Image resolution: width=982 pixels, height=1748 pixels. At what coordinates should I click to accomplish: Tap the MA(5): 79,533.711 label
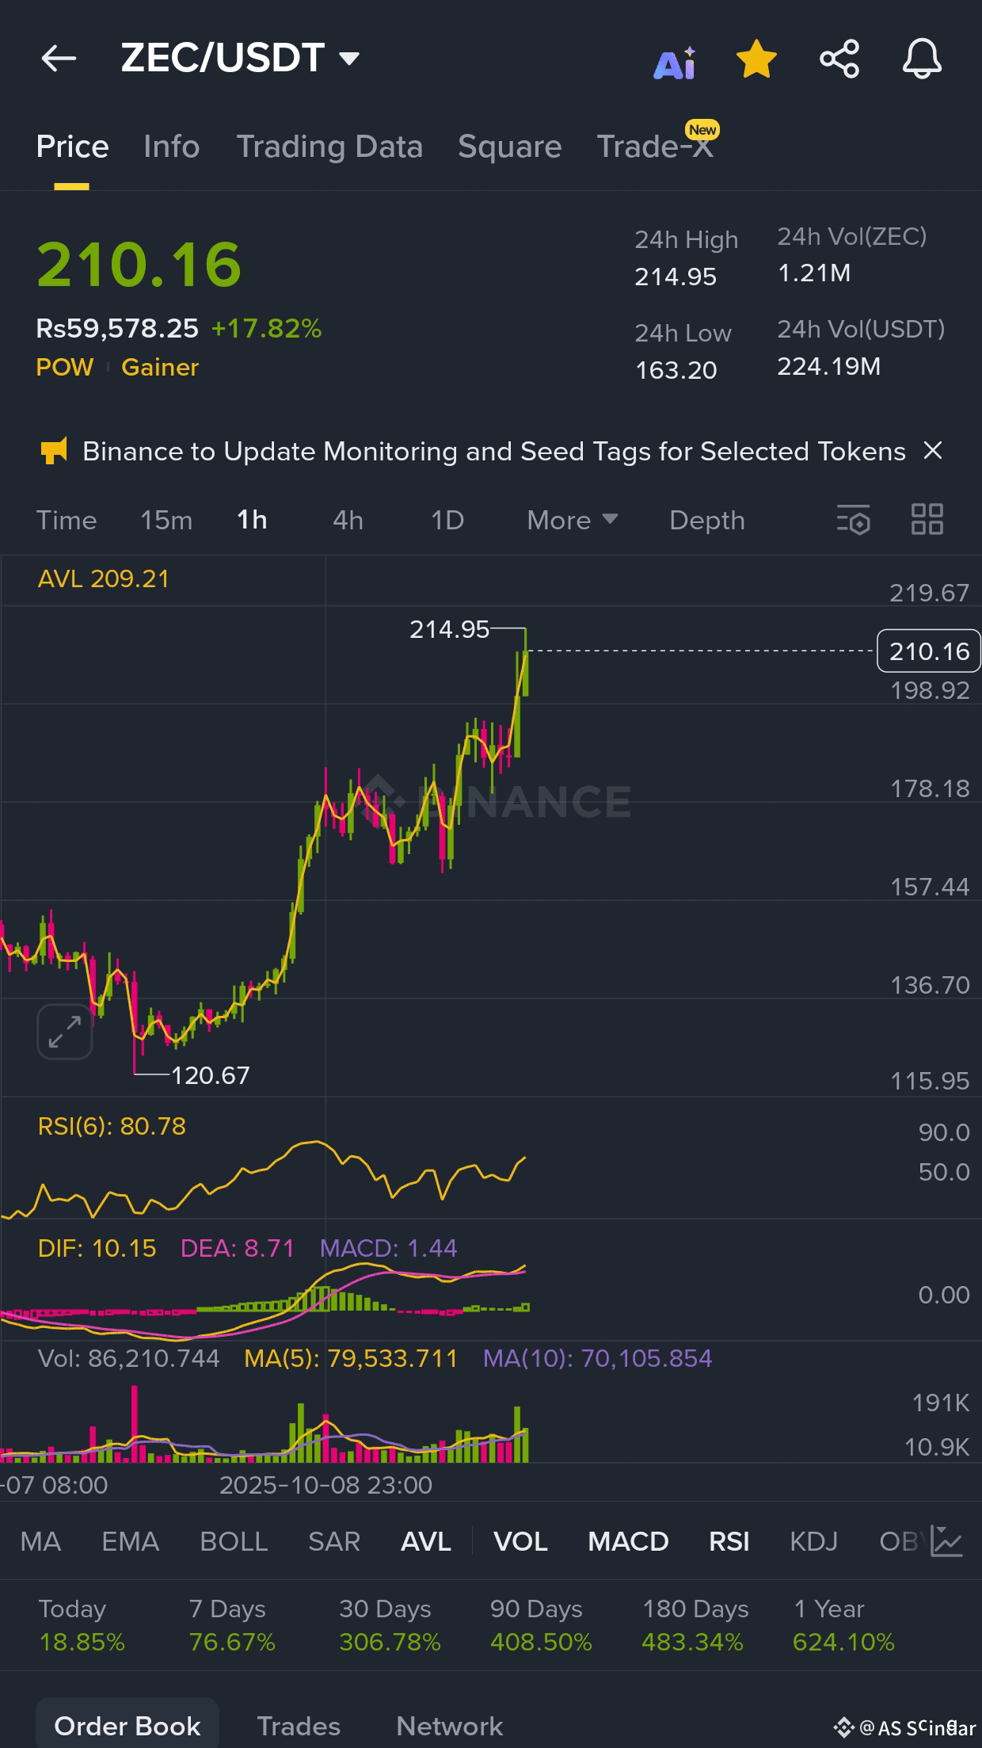click(351, 1358)
